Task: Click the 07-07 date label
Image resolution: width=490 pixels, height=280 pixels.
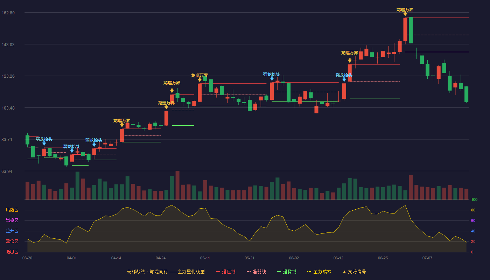Action: coord(427,258)
